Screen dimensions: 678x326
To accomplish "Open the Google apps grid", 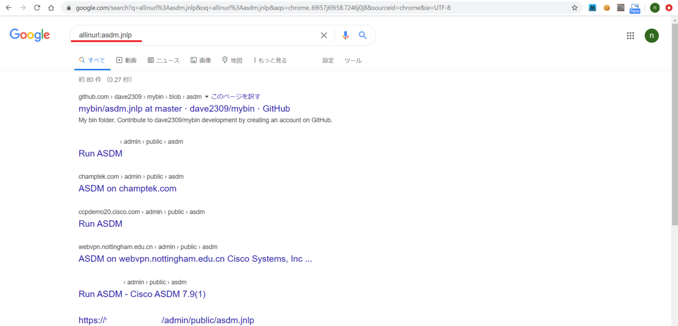I will 631,36.
